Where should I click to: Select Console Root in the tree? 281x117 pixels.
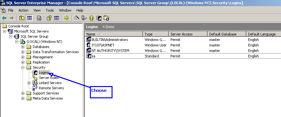(x=18, y=26)
